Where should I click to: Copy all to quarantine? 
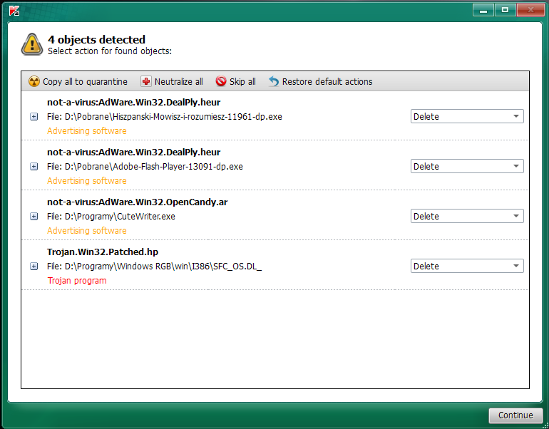[x=78, y=81]
